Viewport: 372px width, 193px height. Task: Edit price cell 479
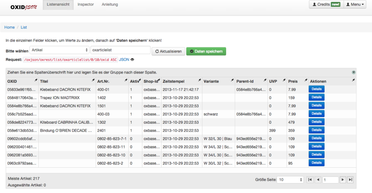(298, 123)
